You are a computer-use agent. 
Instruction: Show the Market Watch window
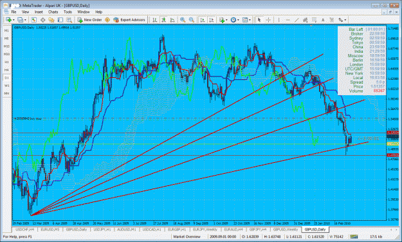pyautogui.click(x=33, y=20)
